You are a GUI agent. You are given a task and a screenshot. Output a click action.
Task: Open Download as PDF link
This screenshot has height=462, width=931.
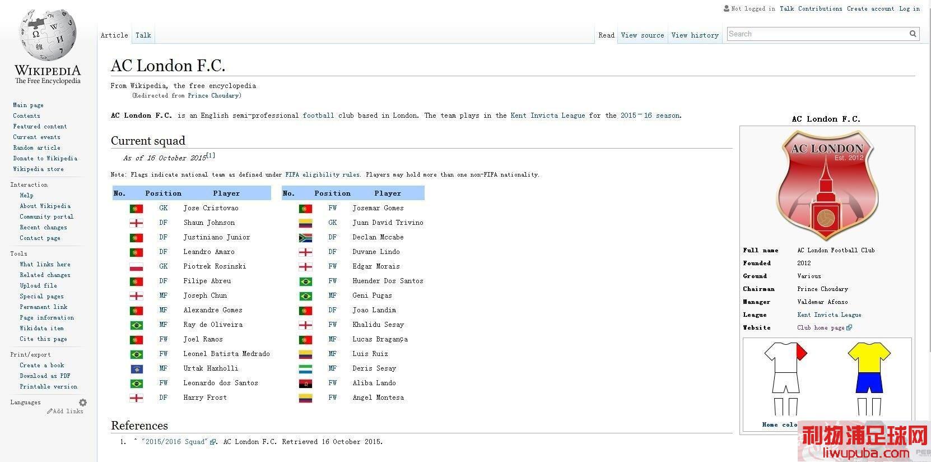[45, 376]
